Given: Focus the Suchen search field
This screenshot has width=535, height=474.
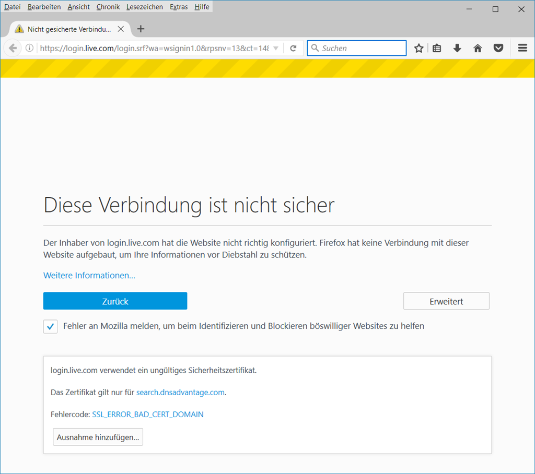Looking at the screenshot, I should coord(356,48).
